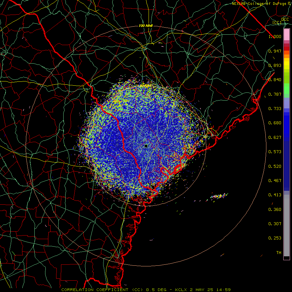Click the 0.893 scale value
This screenshot has width=292, height=292.
click(275, 65)
